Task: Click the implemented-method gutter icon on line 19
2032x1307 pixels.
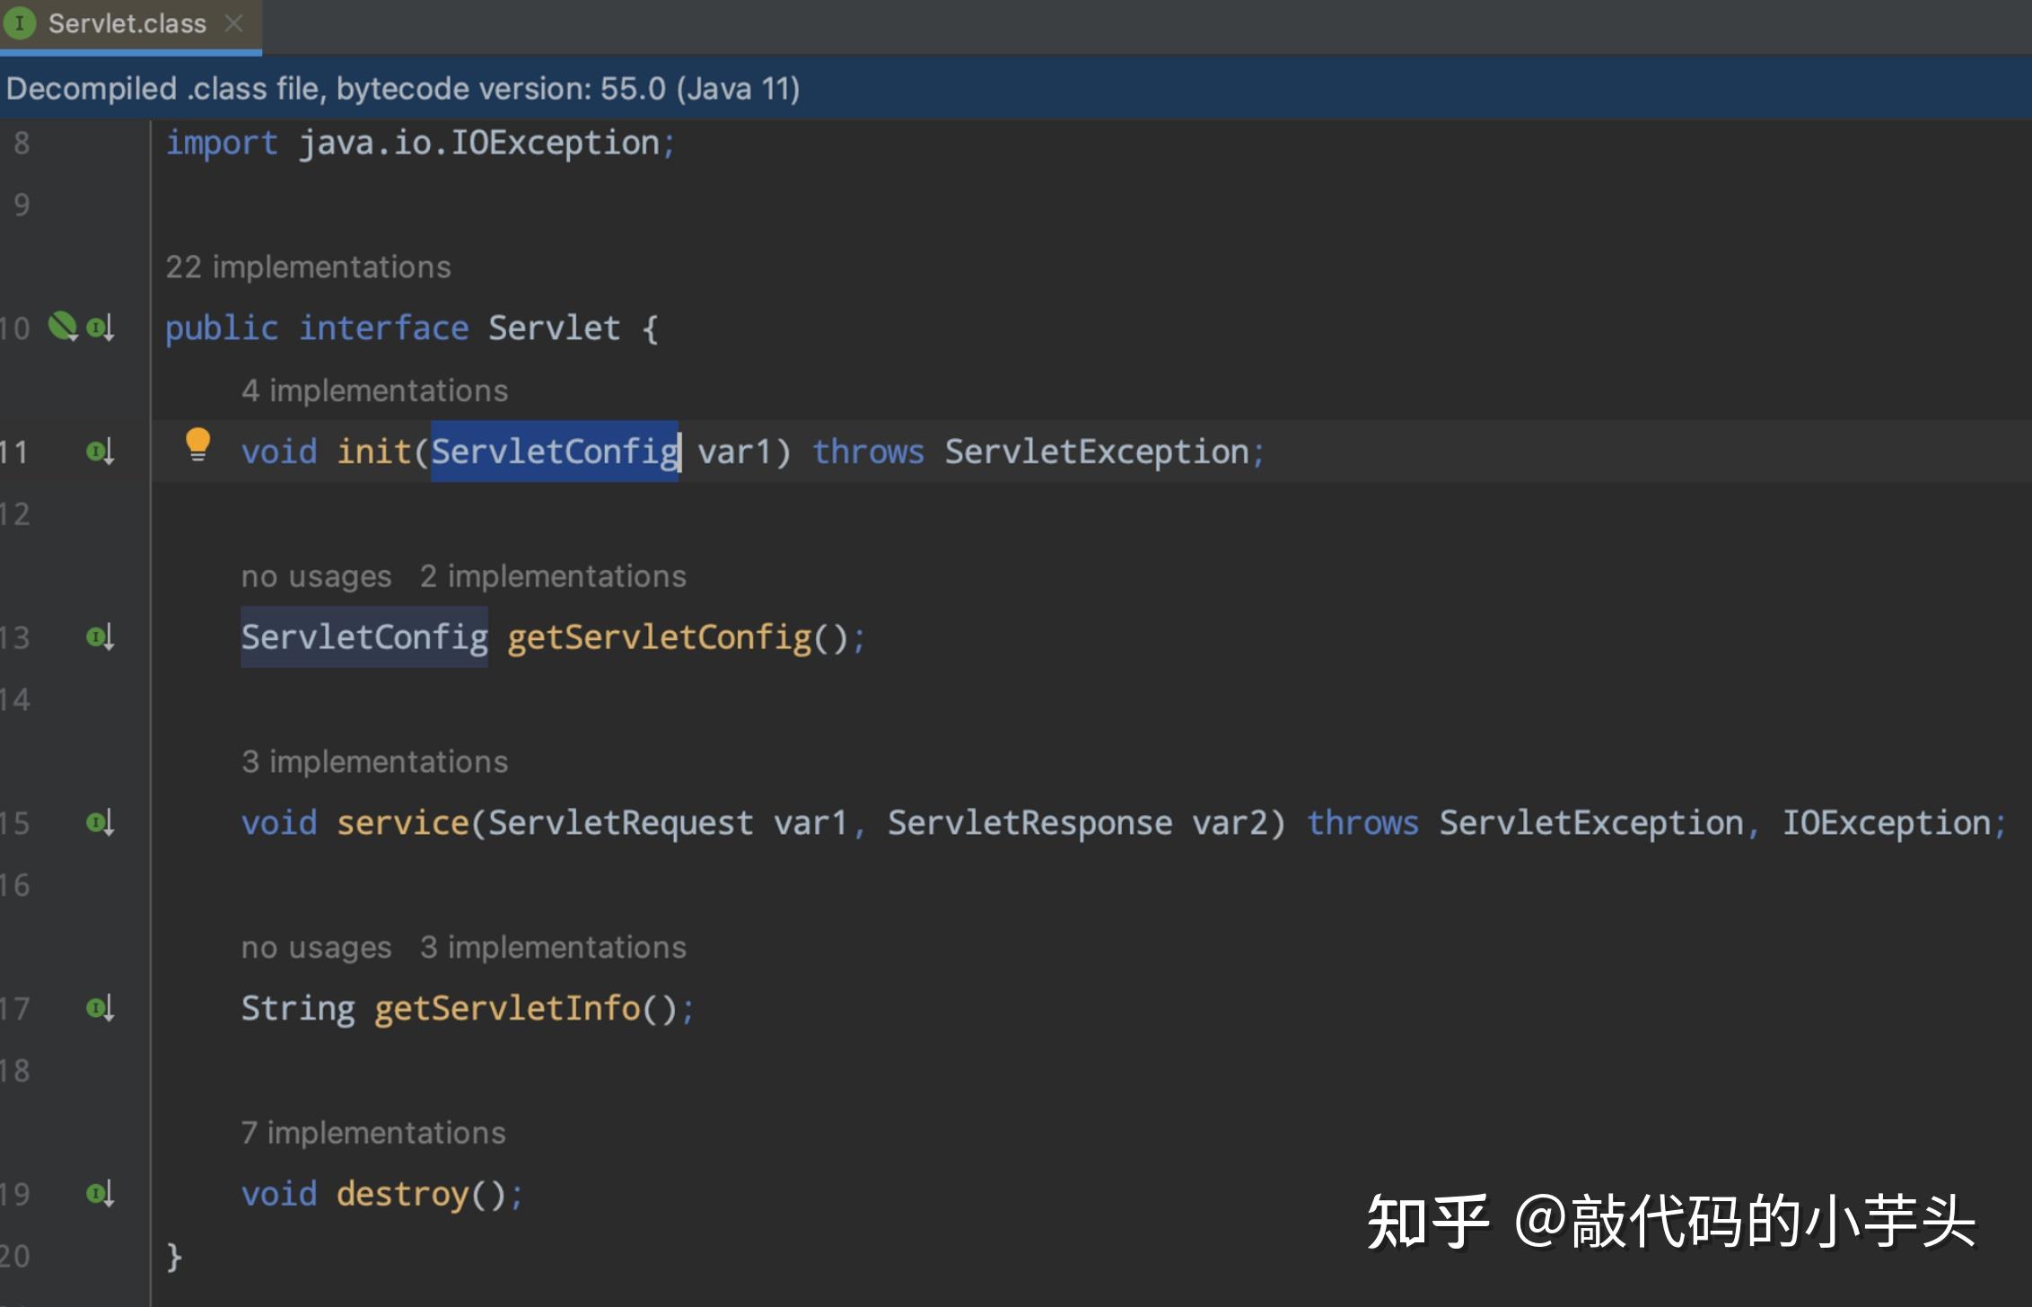Action: (100, 1195)
